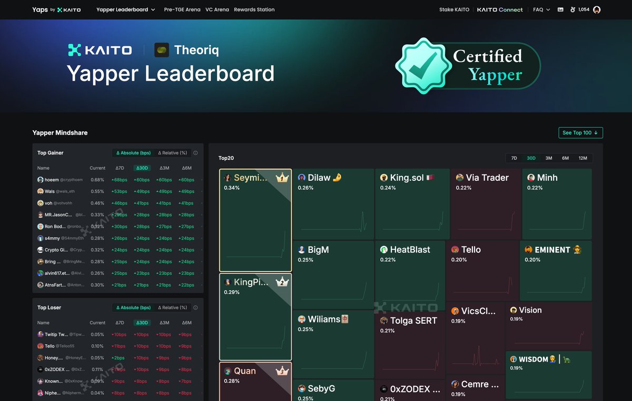Select the 30D range for Top20
The width and height of the screenshot is (632, 401).
point(531,158)
